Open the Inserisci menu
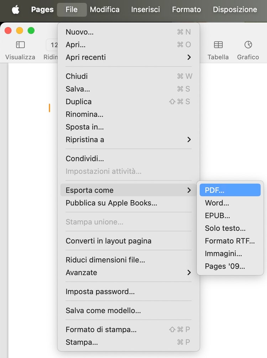This screenshot has width=267, height=358. [146, 10]
